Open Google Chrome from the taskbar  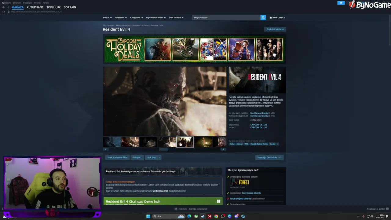(x=216, y=216)
